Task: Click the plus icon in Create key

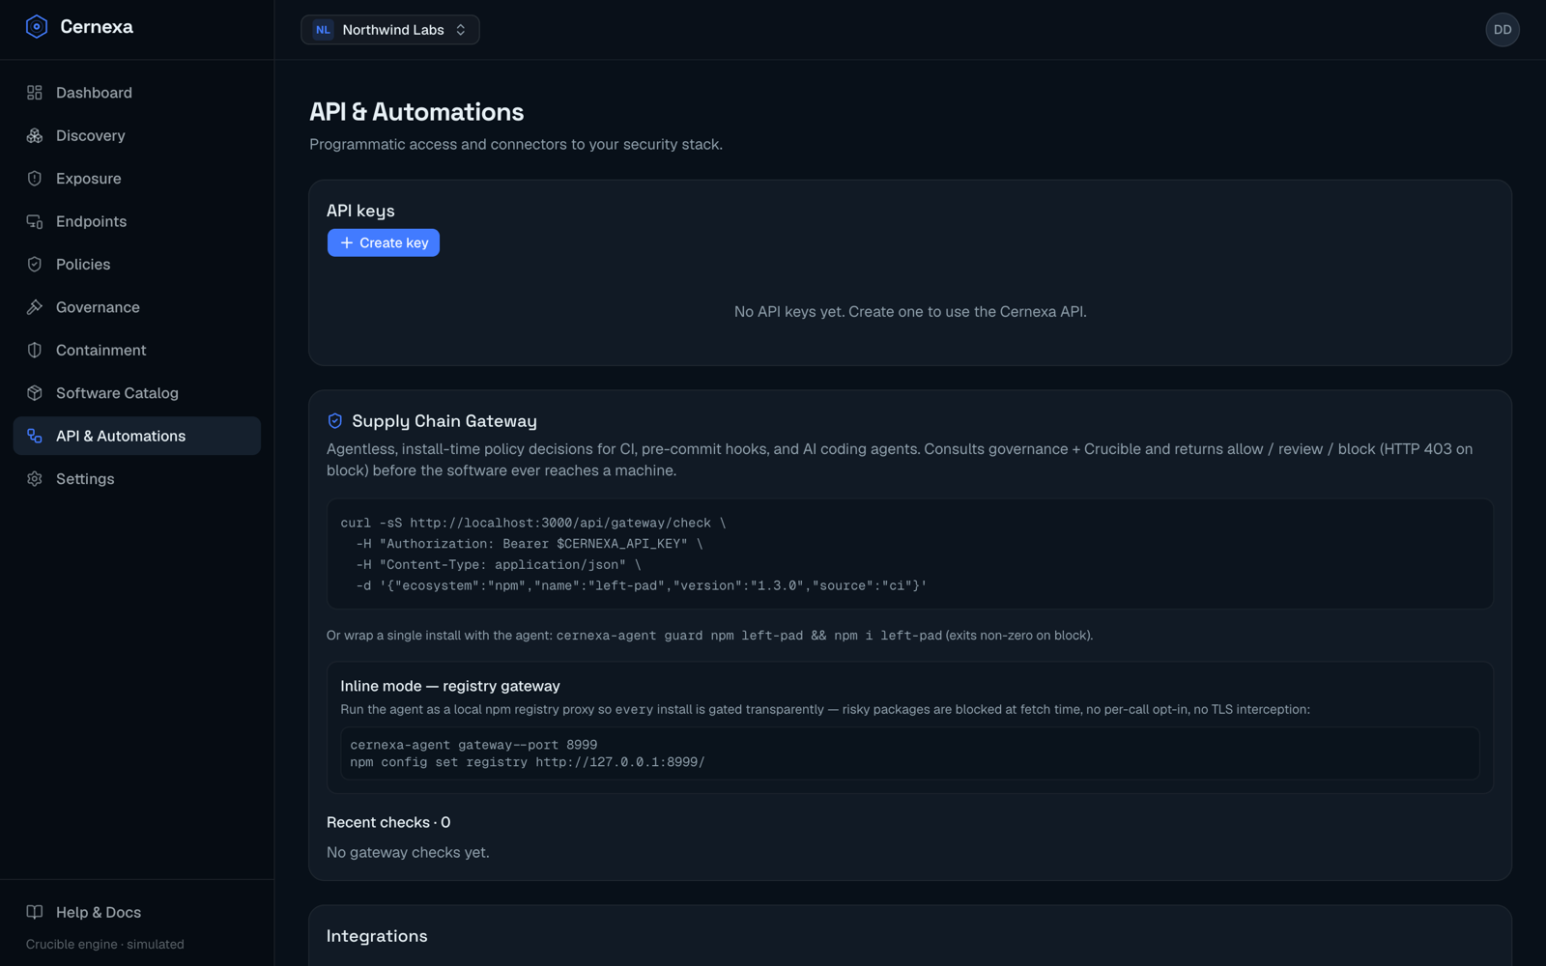Action: click(347, 242)
